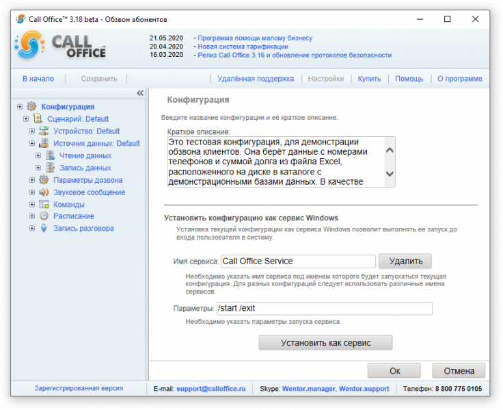Select Конфигурация tree label

pyautogui.click(x=68, y=106)
